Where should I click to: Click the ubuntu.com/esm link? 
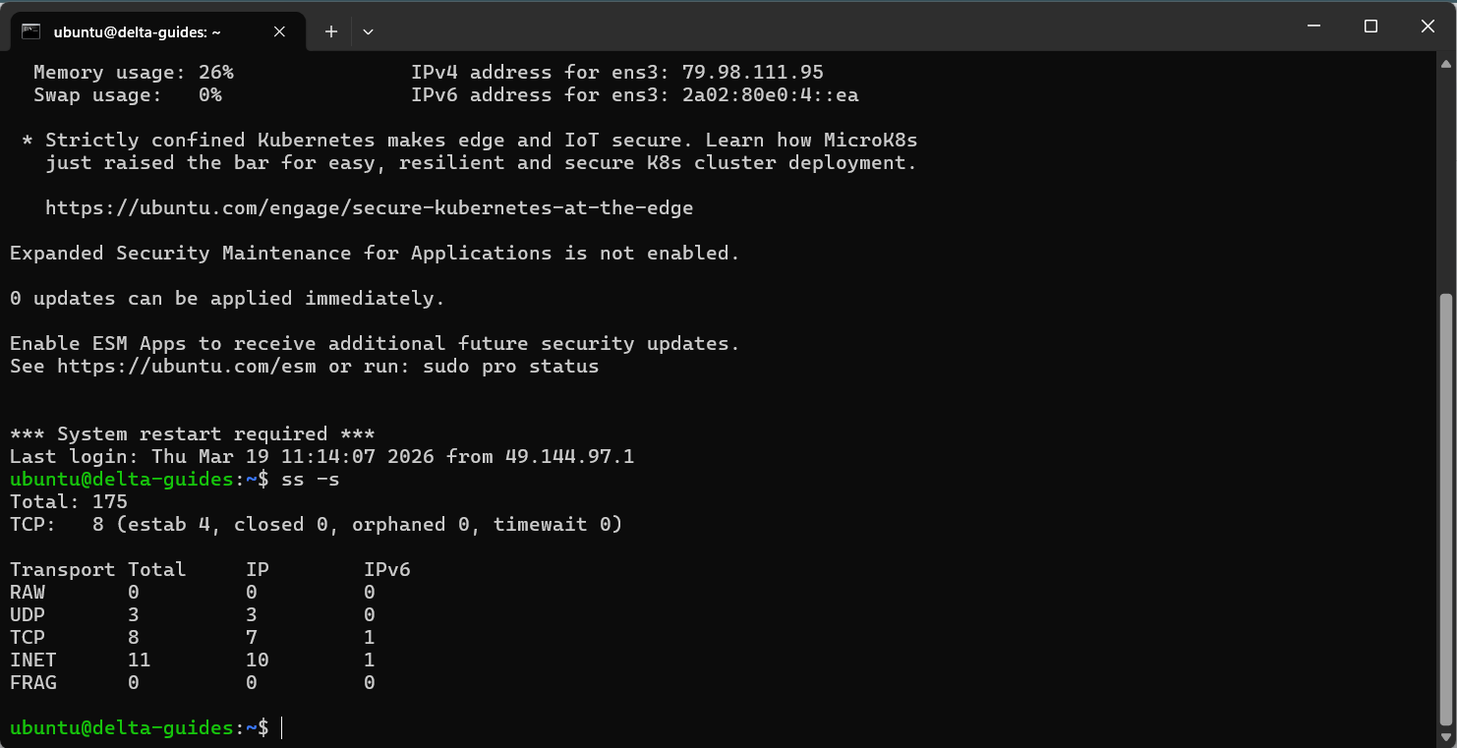187,367
